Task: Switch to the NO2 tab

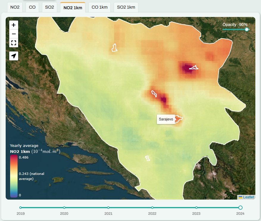Action: [x=14, y=7]
